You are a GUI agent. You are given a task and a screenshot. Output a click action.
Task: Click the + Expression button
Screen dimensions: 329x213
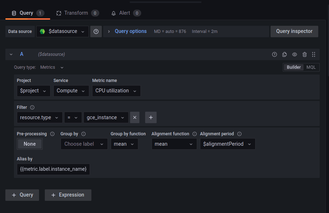68,195
